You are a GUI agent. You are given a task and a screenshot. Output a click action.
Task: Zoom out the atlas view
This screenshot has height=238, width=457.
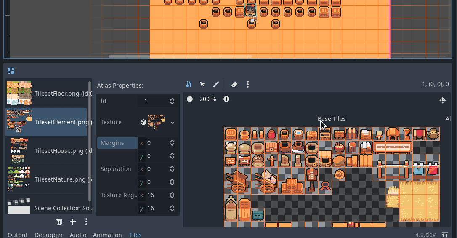190,99
